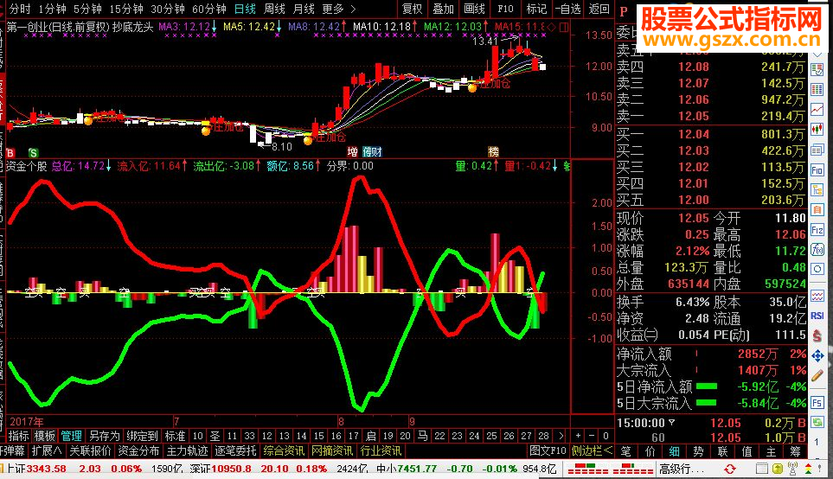This screenshot has width=833, height=479.
Task: Click the candlestick chart sidebar icon
Action: pyautogui.click(x=817, y=129)
